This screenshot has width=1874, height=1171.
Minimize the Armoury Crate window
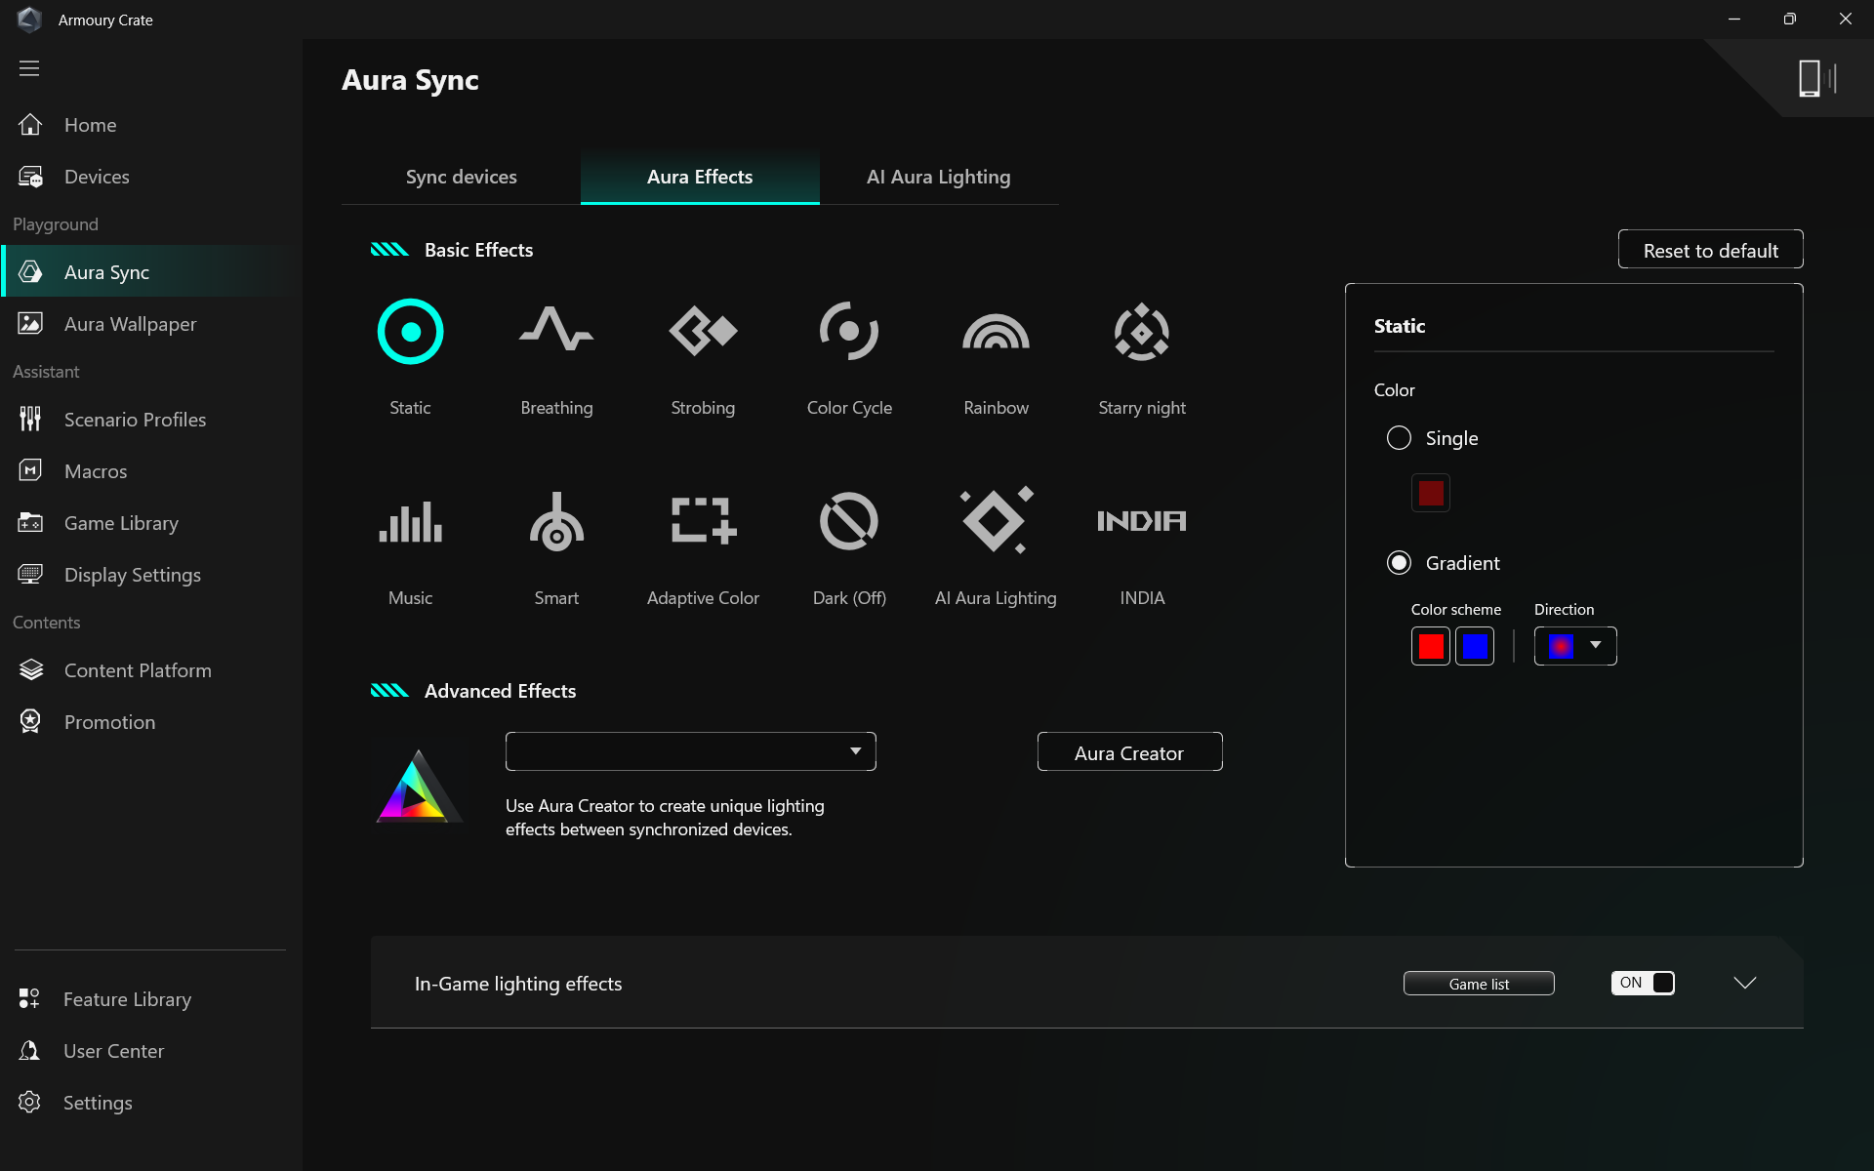tap(1734, 20)
